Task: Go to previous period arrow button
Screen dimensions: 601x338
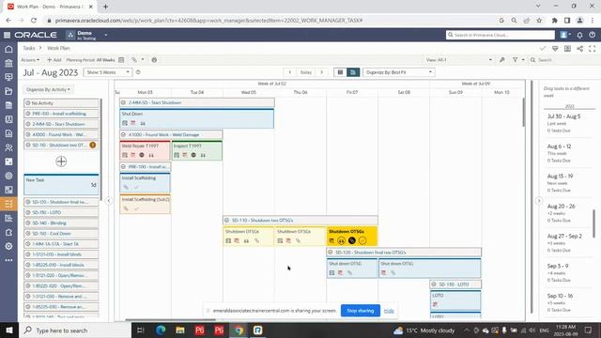Action: tap(290, 72)
